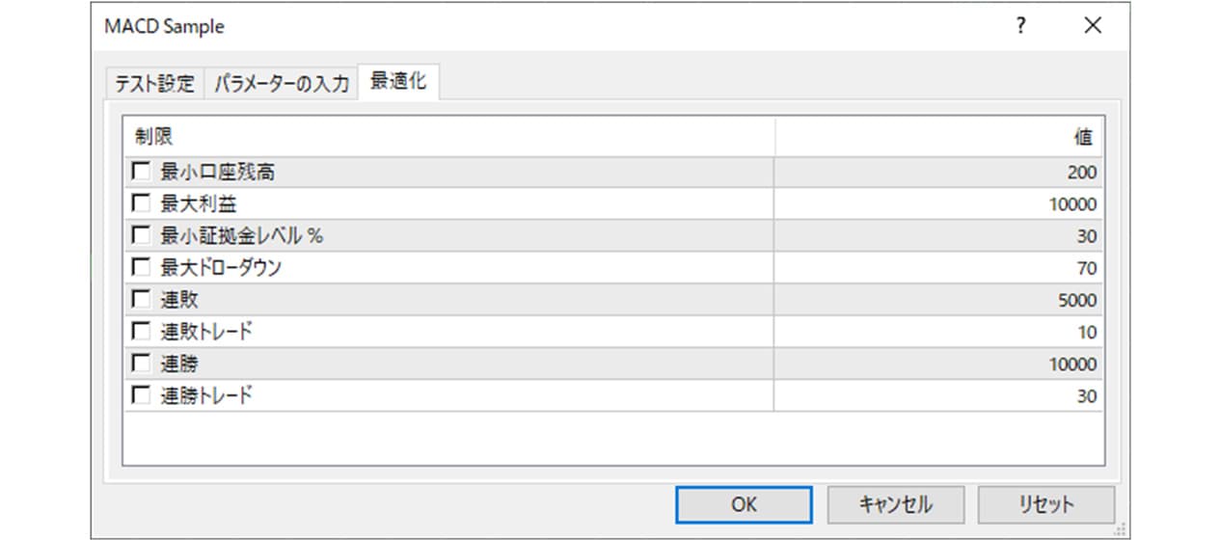1221x540 pixels.
Task: Close the MACD Sample dialog
Action: pos(1092,27)
